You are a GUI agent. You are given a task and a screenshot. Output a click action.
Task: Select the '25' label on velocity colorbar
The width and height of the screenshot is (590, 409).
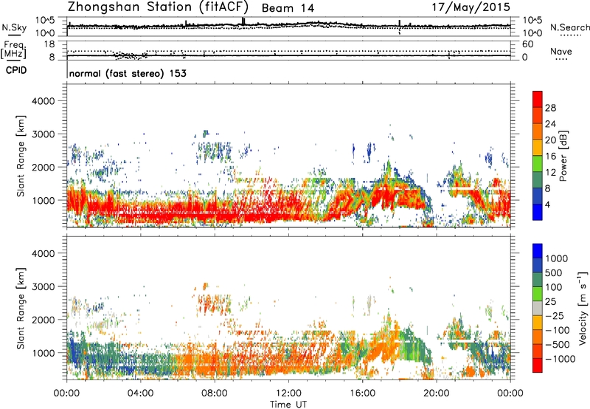pyautogui.click(x=551, y=302)
